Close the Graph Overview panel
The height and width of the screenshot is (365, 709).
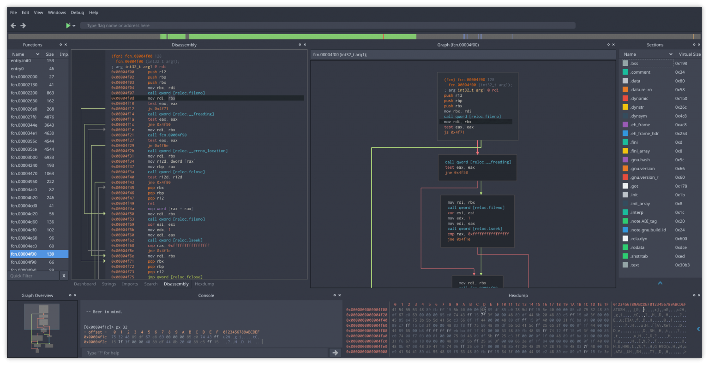point(74,295)
